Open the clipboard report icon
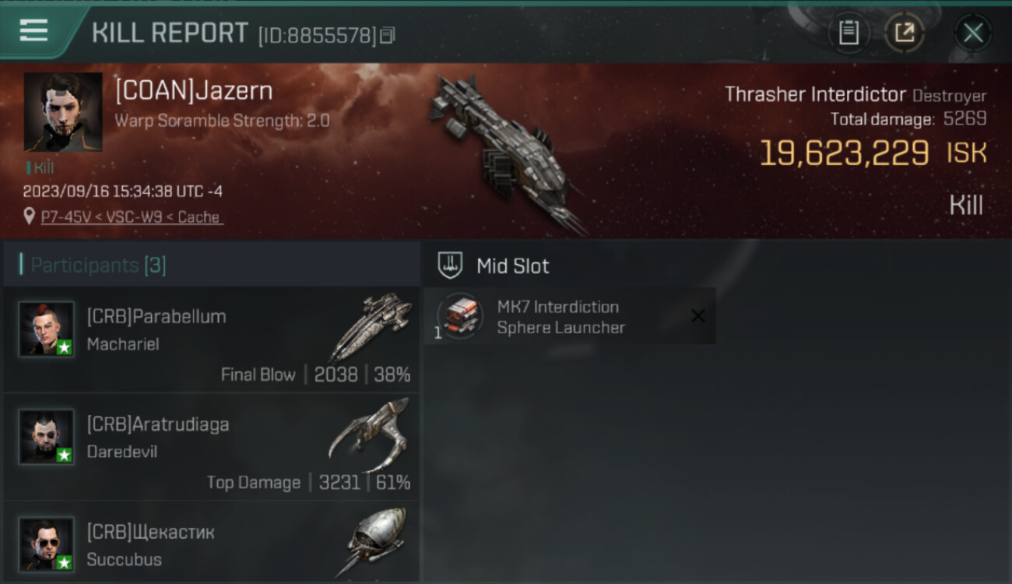The height and width of the screenshot is (584, 1012). click(x=849, y=33)
